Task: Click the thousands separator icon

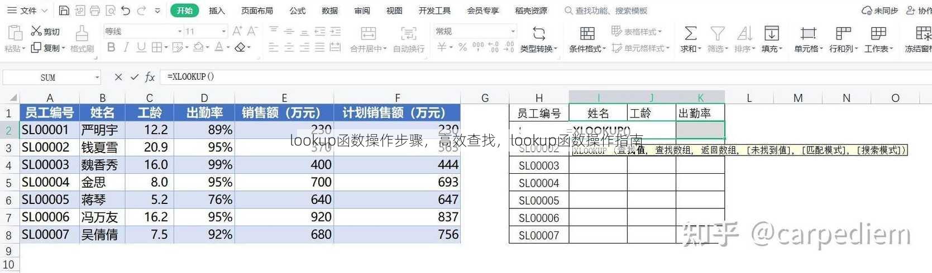Action: point(478,47)
